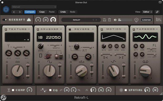
Task: Click the Copy button
Action: coord(42,12)
